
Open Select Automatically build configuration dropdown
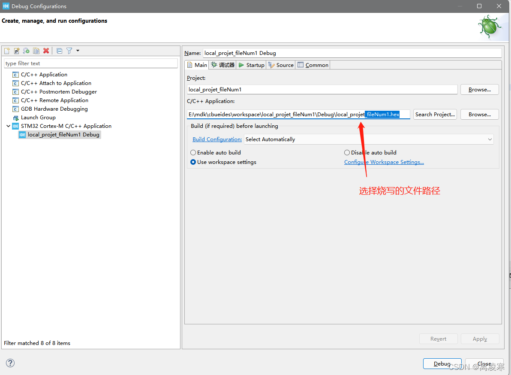(369, 139)
